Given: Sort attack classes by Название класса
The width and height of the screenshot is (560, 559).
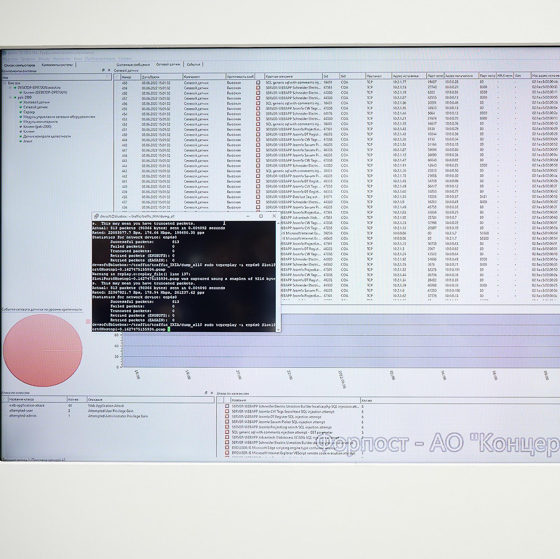Looking at the screenshot, I should 38,400.
